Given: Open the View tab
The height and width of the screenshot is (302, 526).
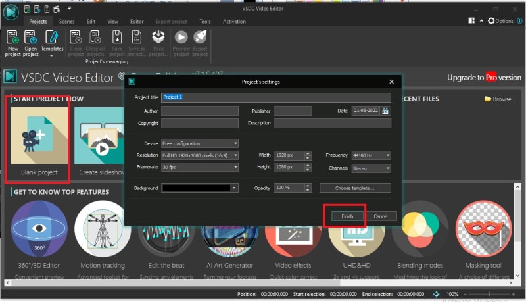Looking at the screenshot, I should pos(112,22).
